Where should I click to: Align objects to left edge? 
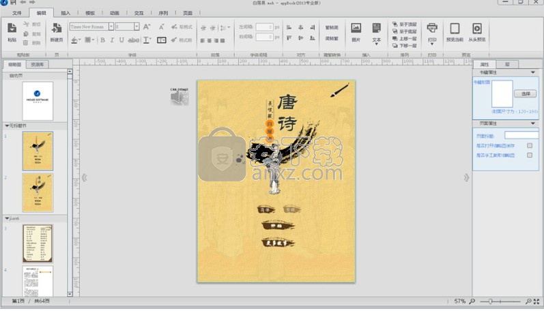pos(289,27)
